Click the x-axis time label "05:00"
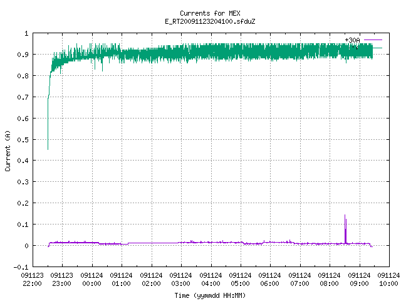 (x=240, y=283)
